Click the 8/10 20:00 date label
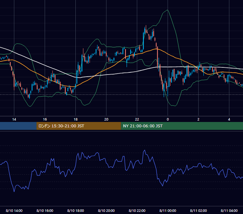Viewport: 243px width, 214px height. pyautogui.click(x=106, y=210)
